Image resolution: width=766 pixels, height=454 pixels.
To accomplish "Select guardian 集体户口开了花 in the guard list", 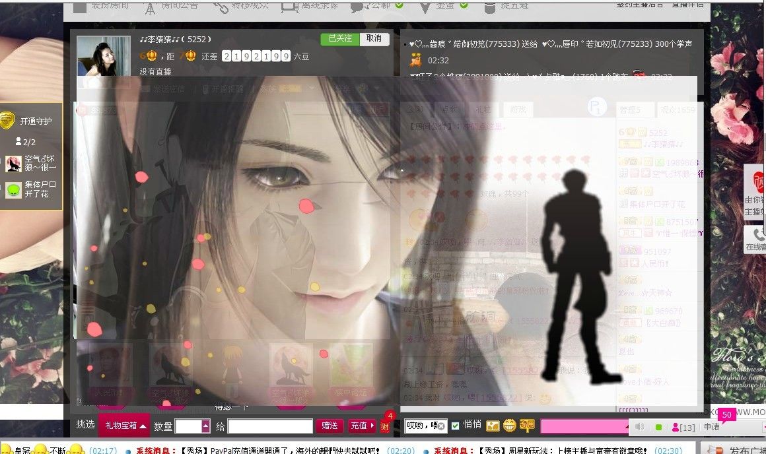I will 31,189.
